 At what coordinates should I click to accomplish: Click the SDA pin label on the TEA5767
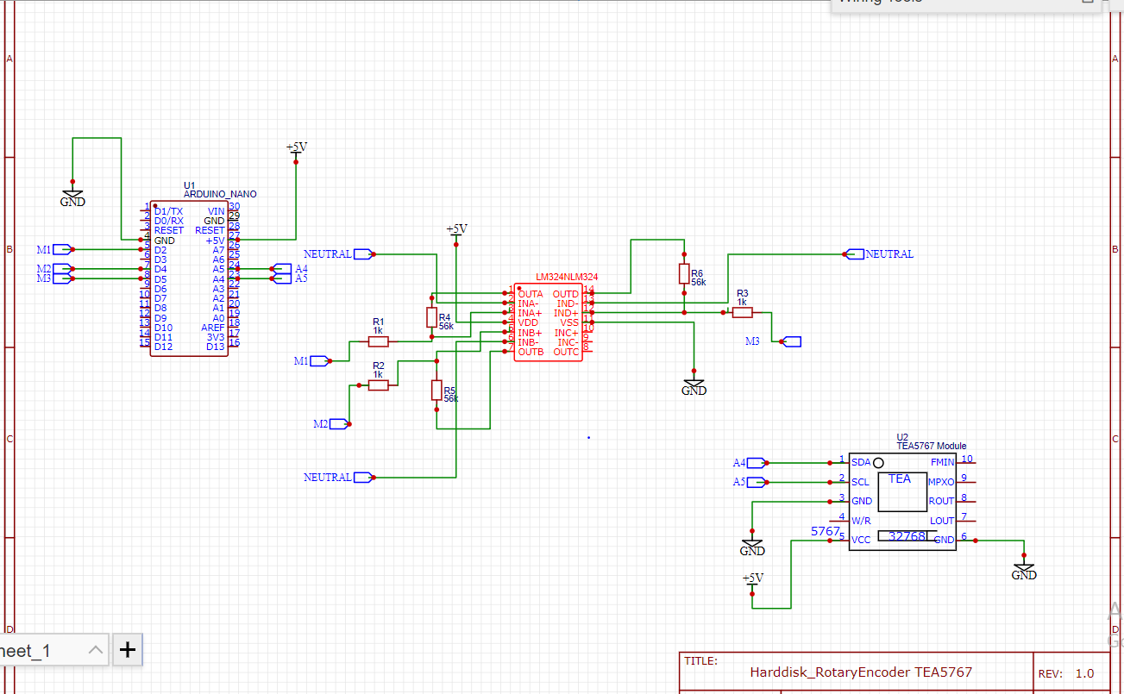pyautogui.click(x=861, y=463)
